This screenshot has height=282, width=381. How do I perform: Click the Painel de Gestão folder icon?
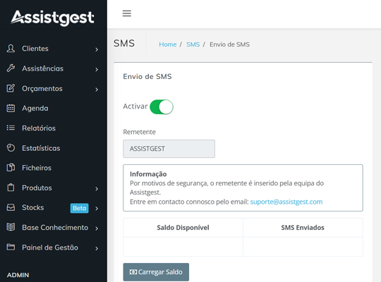[x=11, y=247]
